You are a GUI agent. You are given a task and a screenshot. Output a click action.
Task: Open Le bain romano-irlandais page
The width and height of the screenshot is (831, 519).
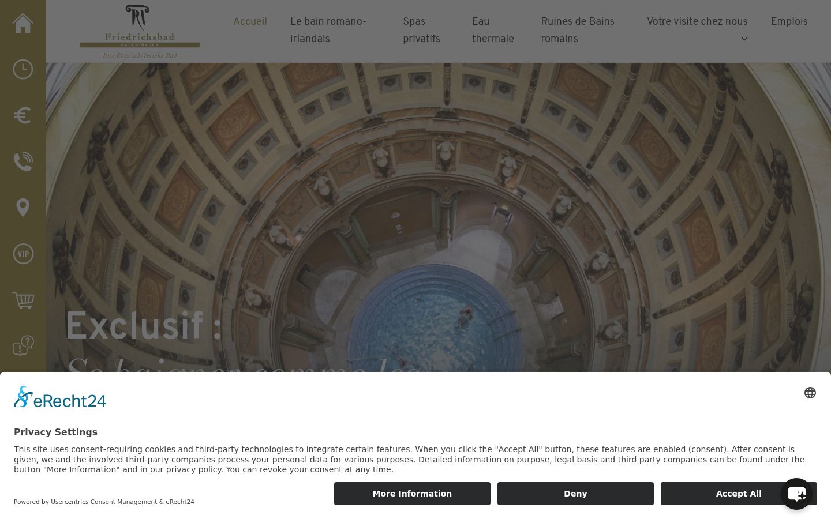coord(328,30)
